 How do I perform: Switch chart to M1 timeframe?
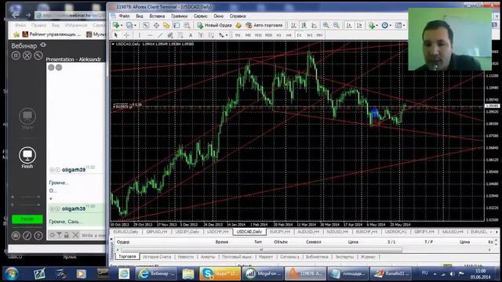[x=238, y=35]
